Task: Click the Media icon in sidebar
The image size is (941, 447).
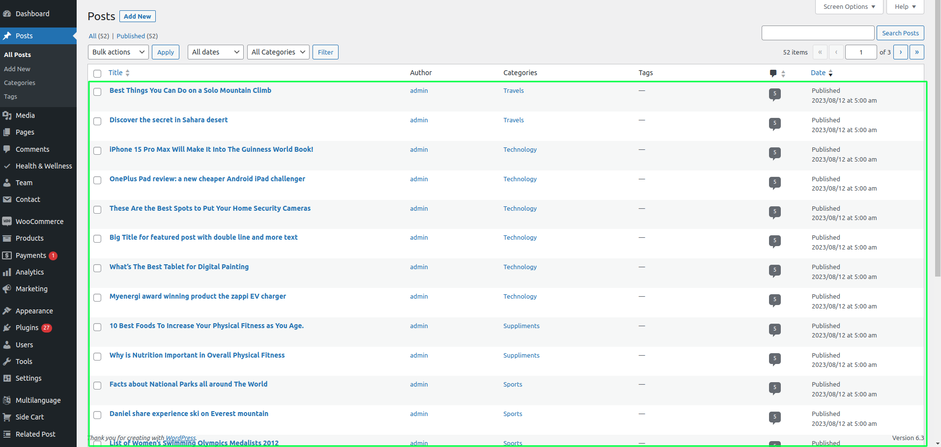Action: tap(7, 115)
